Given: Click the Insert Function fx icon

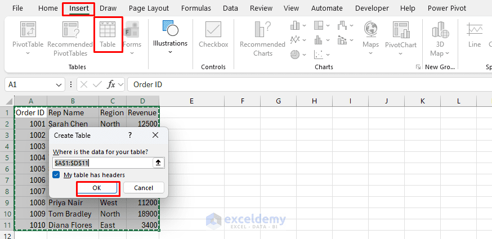Looking at the screenshot, I should 111,84.
